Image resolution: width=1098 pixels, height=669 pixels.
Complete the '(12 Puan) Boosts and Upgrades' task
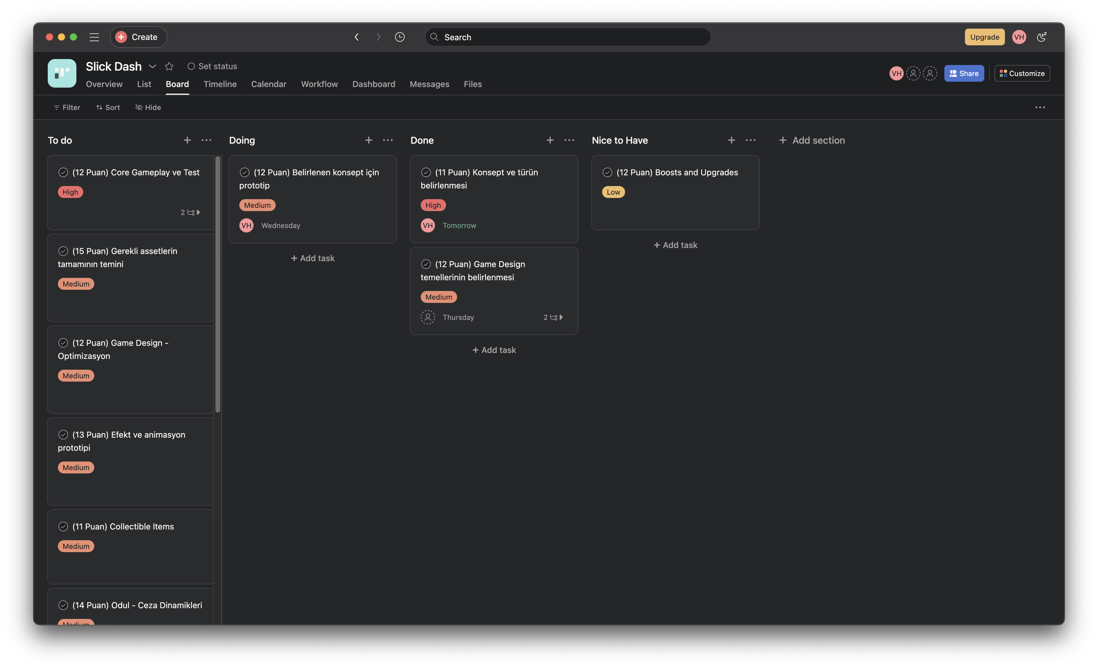(x=608, y=172)
